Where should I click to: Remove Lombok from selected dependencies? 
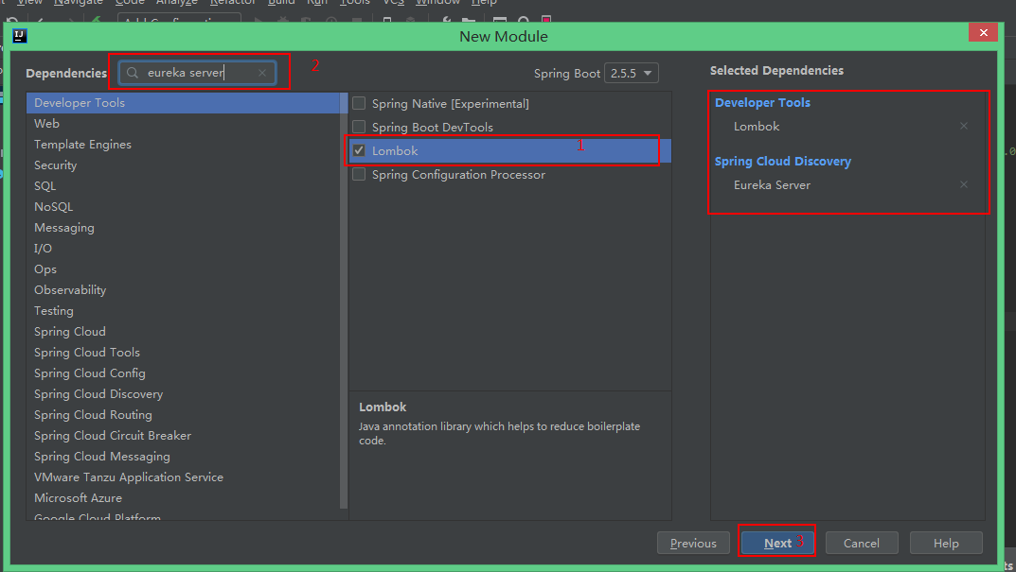coord(964,126)
